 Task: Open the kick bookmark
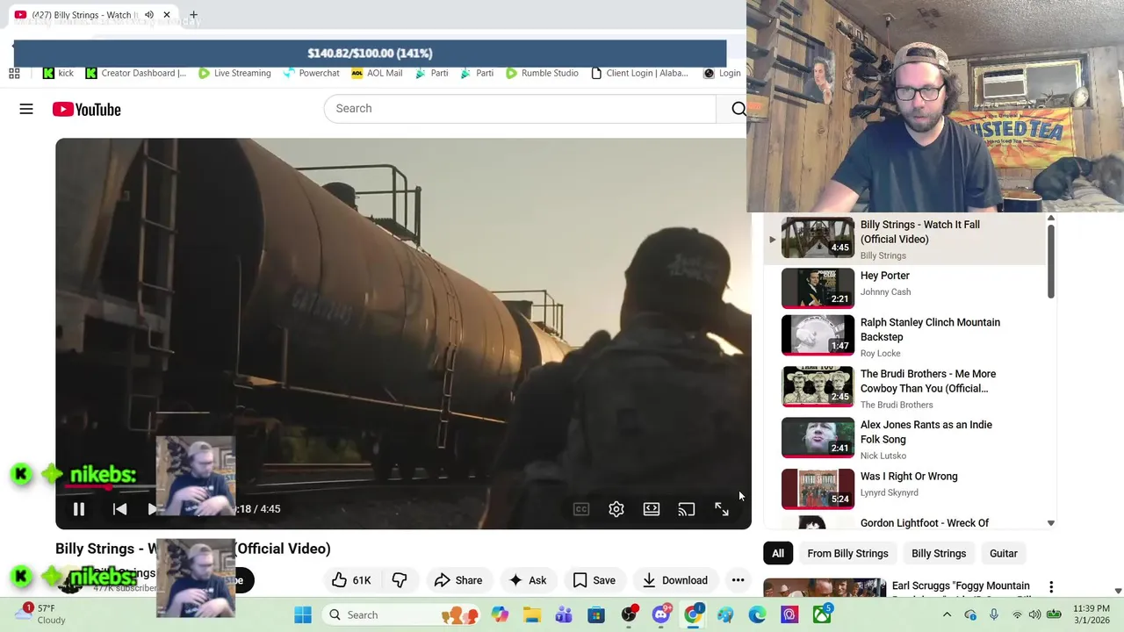pos(59,73)
